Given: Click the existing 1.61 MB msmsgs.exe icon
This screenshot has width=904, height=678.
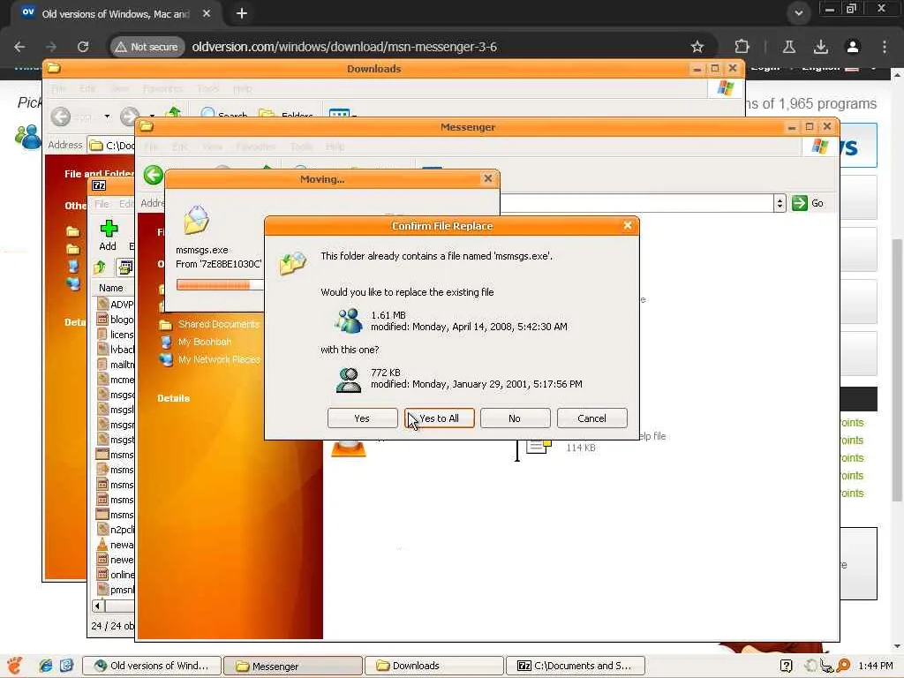Looking at the screenshot, I should point(349,320).
